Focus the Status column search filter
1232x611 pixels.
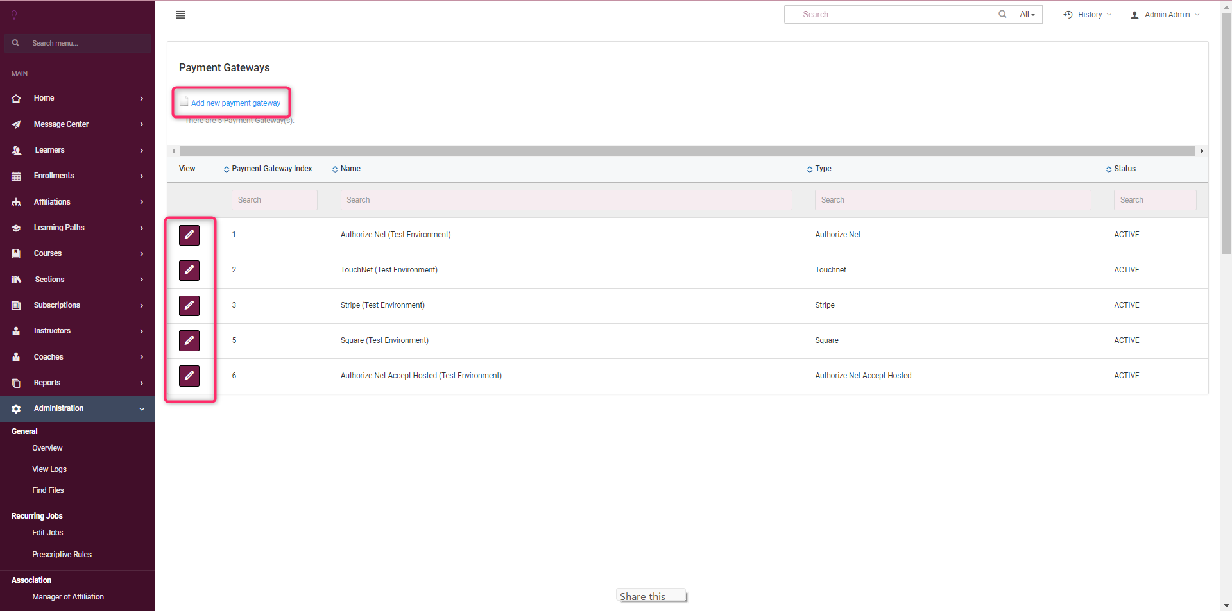coord(1155,200)
